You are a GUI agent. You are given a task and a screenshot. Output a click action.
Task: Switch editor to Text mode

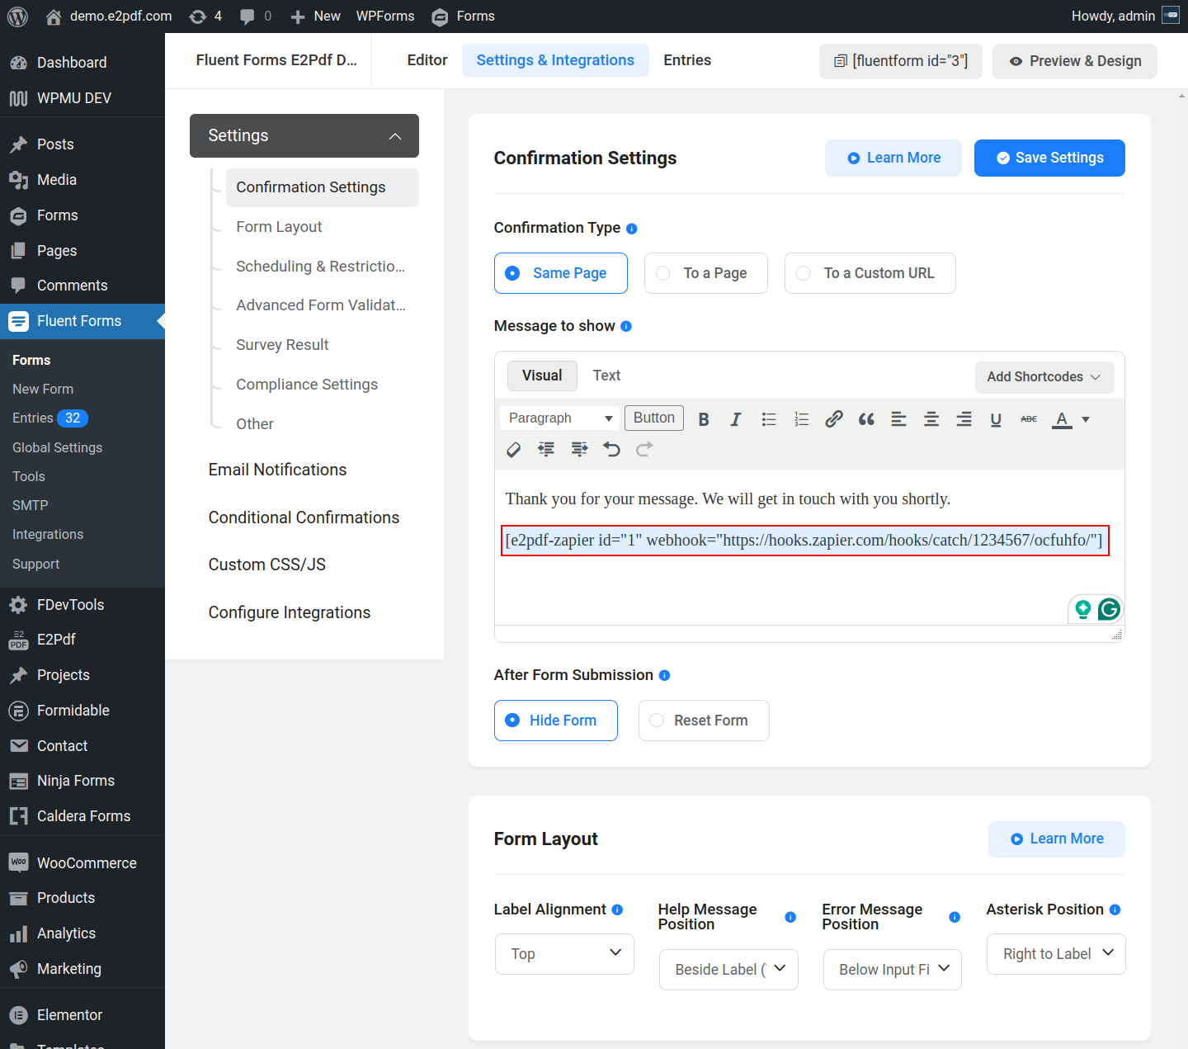pyautogui.click(x=606, y=376)
